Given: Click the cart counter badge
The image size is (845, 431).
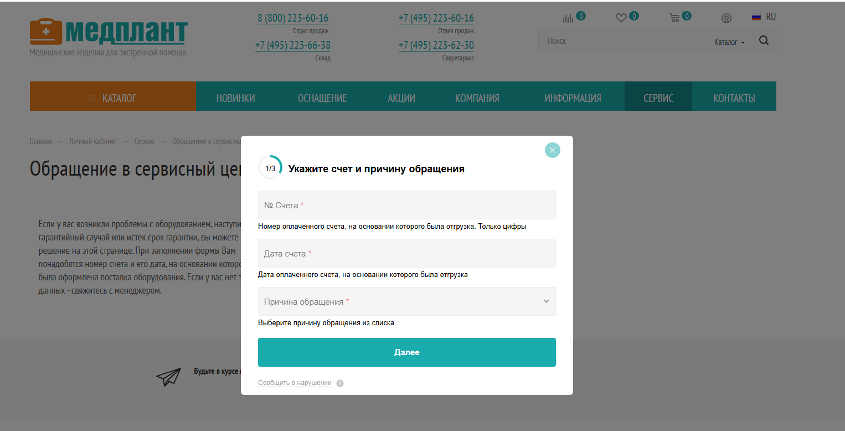Looking at the screenshot, I should click(687, 16).
